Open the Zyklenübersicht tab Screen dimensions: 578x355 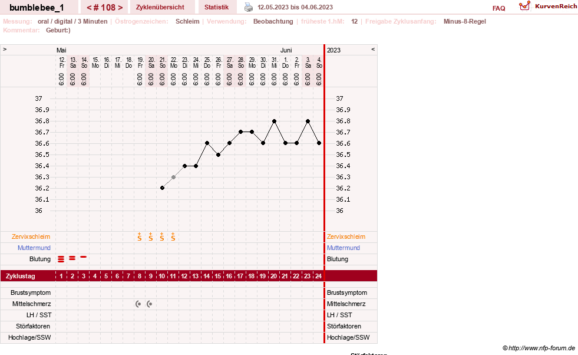coord(160,7)
